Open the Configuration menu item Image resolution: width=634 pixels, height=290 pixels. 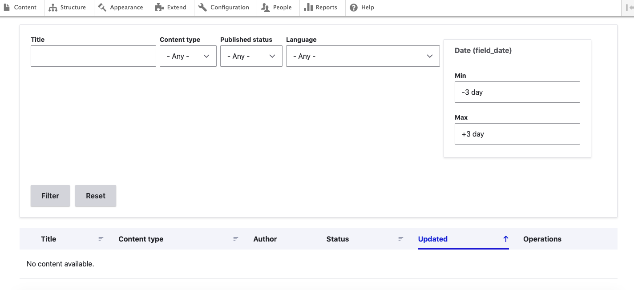(225, 8)
